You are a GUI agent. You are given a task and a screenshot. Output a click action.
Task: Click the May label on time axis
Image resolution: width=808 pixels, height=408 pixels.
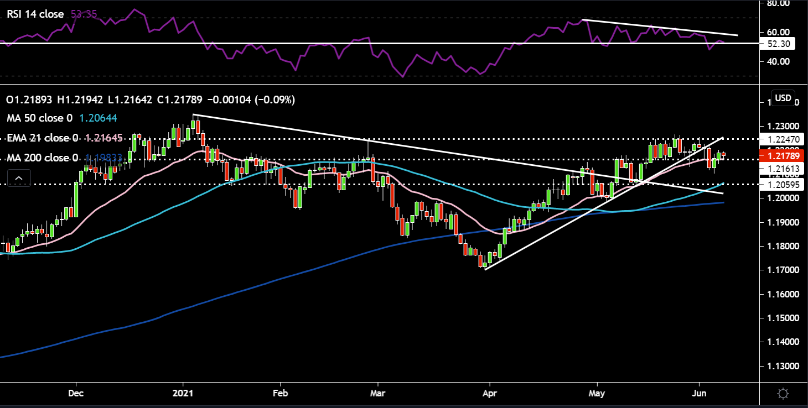pyautogui.click(x=597, y=394)
